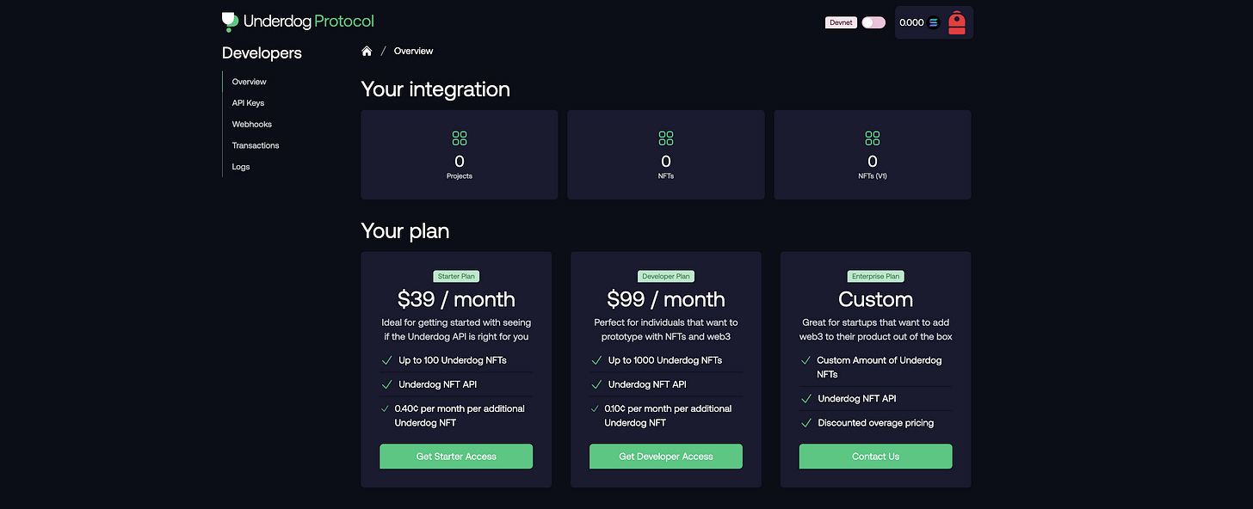Click Up to 100 Underdog NFTs text

point(454,360)
